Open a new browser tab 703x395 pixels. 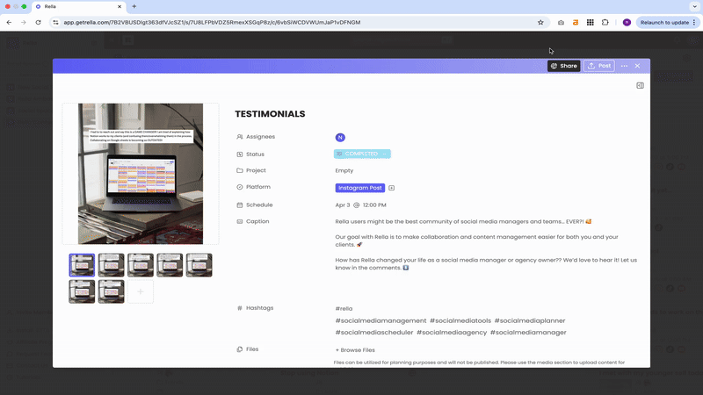[x=134, y=7]
